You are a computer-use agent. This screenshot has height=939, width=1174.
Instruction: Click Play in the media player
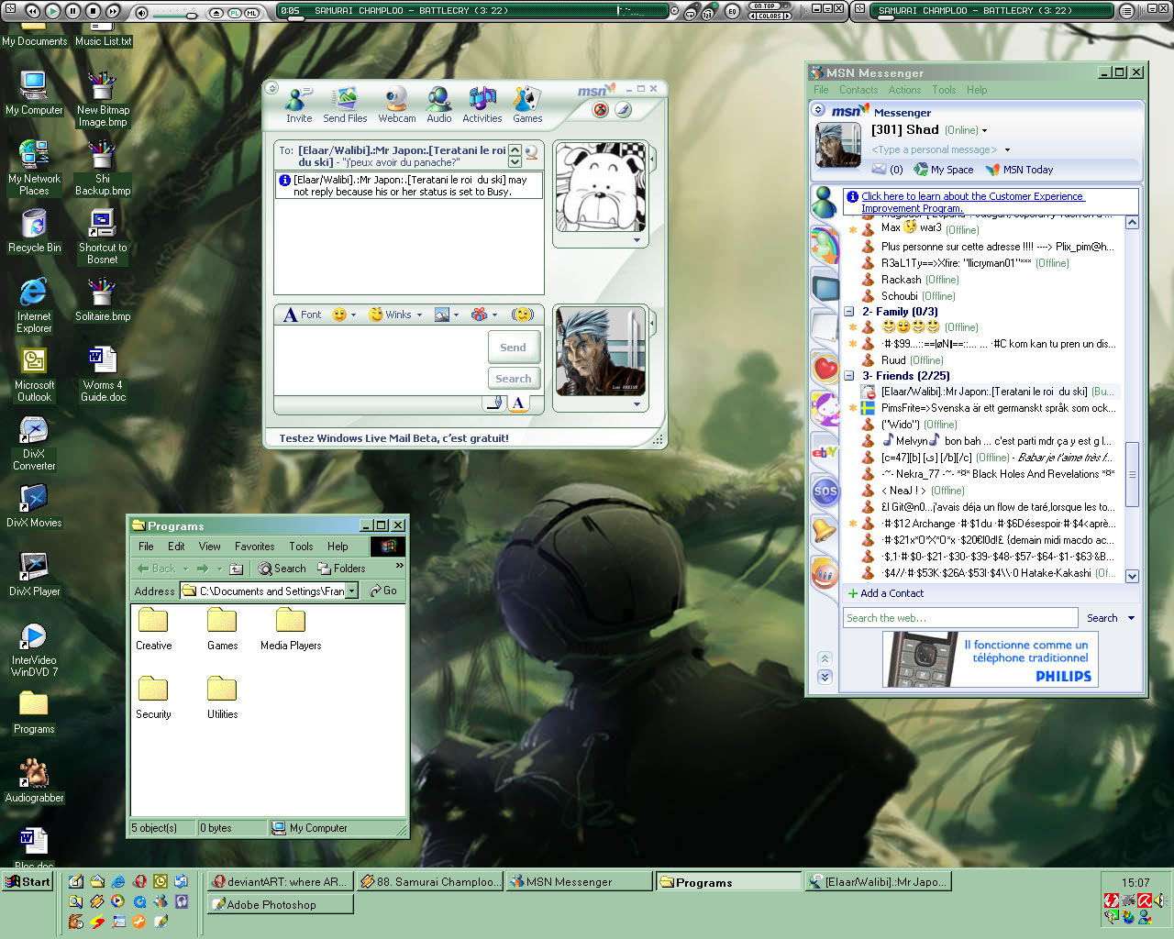click(x=52, y=11)
